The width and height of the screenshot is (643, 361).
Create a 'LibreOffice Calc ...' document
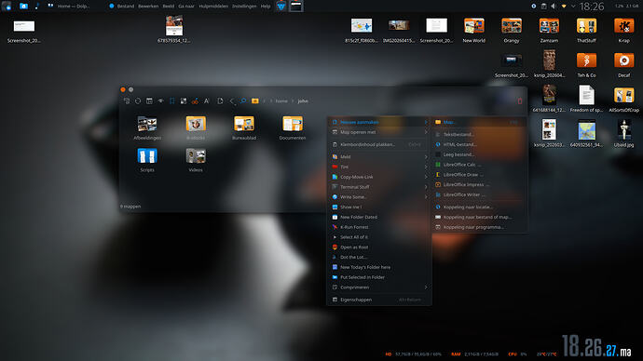point(479,165)
